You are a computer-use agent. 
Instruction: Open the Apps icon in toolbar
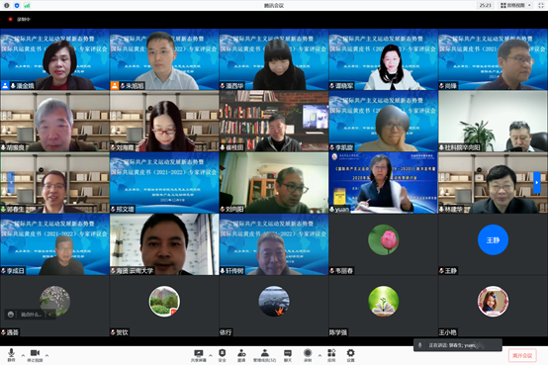tap(331, 355)
